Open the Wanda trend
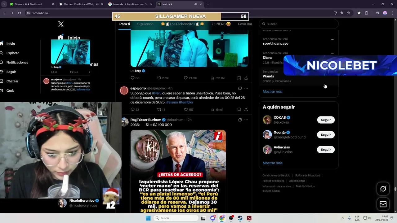The image size is (397, 223). click(x=268, y=76)
